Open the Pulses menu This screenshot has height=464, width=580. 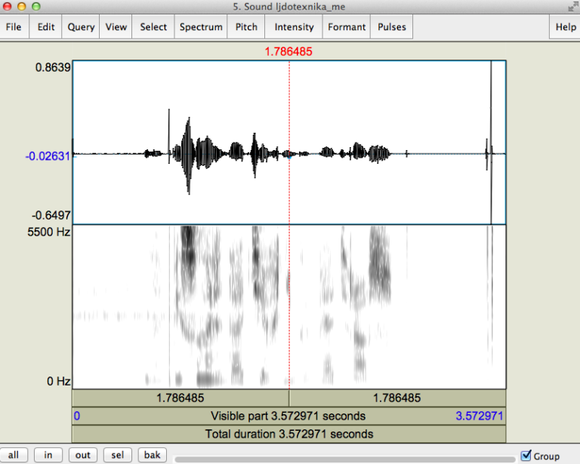point(392,27)
